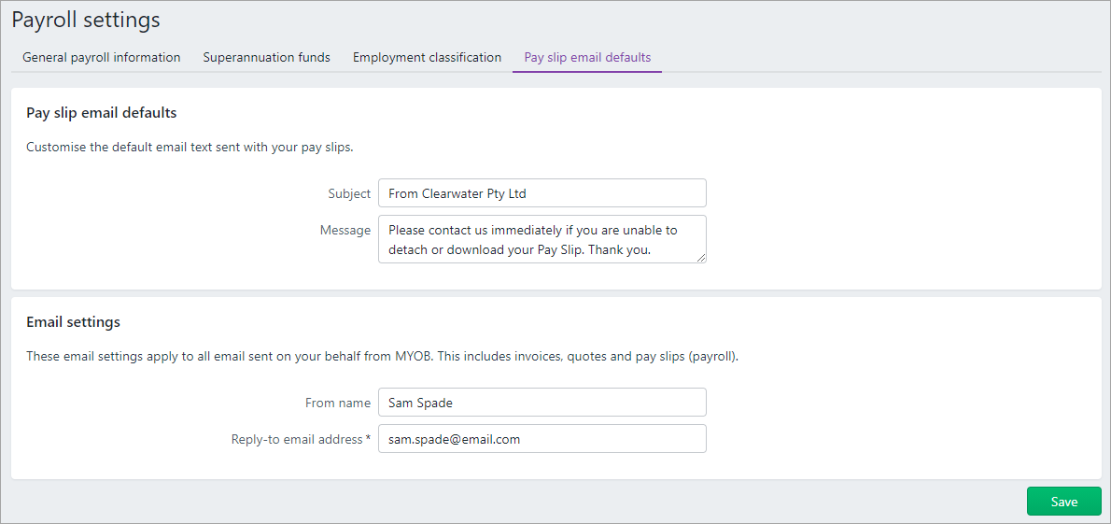Click the From name label
Screen dimensions: 1111x524
[x=338, y=403]
